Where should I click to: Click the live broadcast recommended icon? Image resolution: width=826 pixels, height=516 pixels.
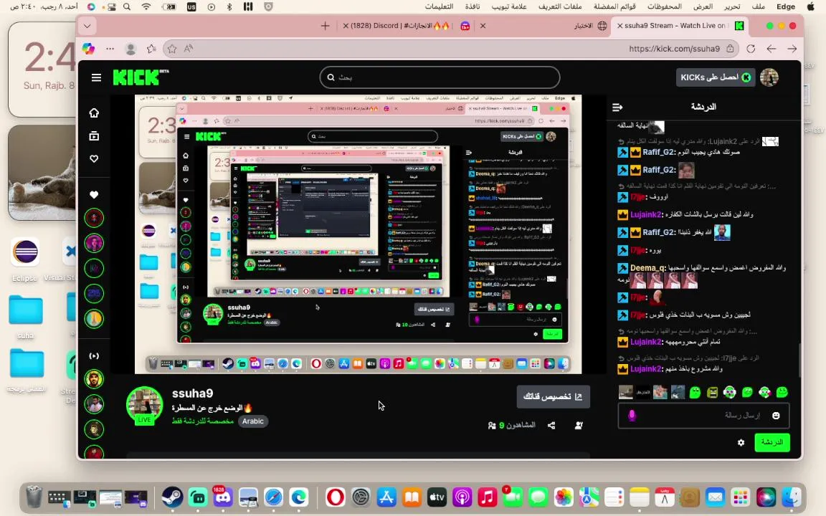coord(94,356)
